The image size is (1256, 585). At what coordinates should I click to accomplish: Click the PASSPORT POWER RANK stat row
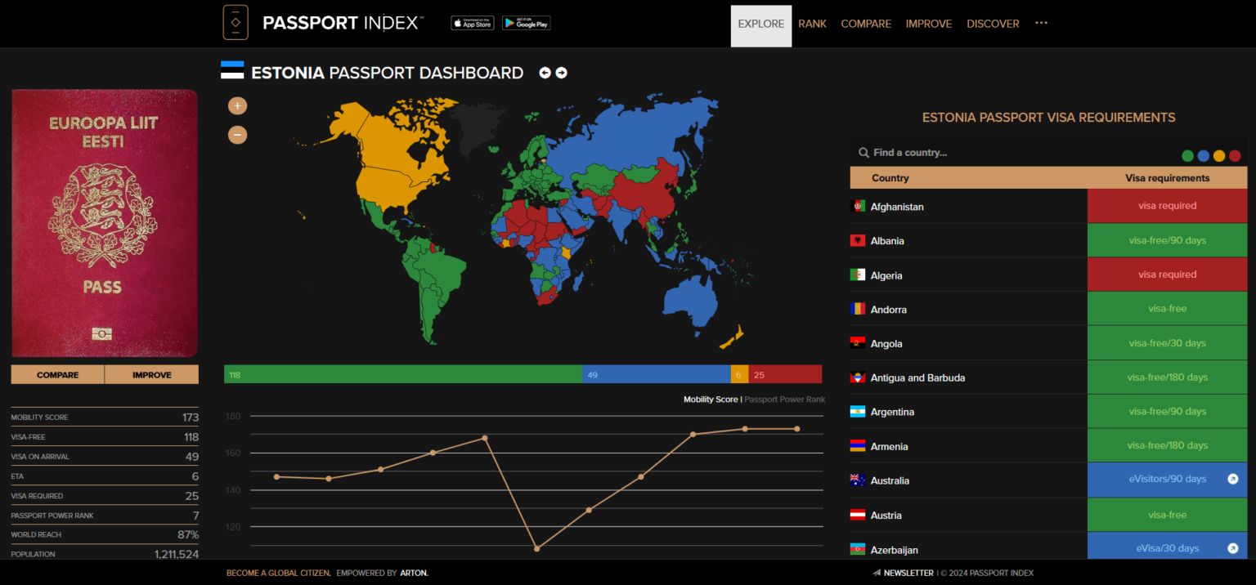[x=105, y=516]
